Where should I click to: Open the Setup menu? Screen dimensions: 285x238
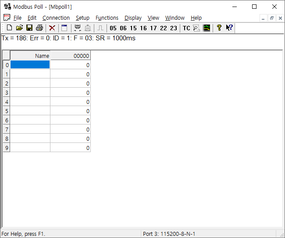tap(82, 18)
